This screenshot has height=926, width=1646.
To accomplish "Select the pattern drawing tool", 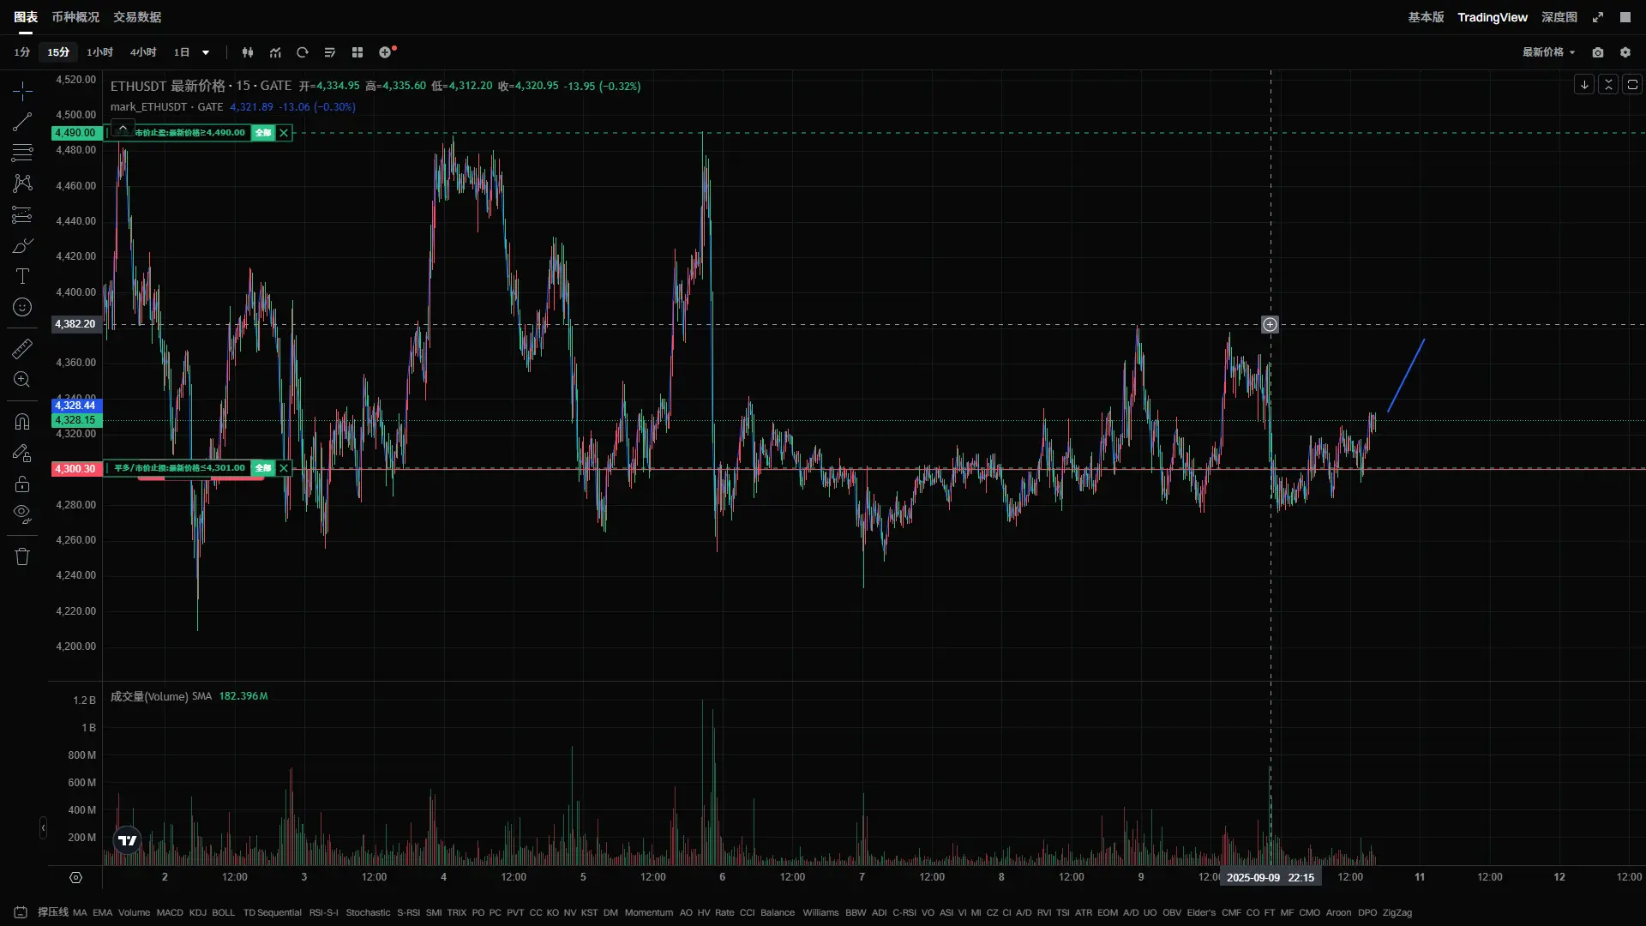I will coord(22,183).
